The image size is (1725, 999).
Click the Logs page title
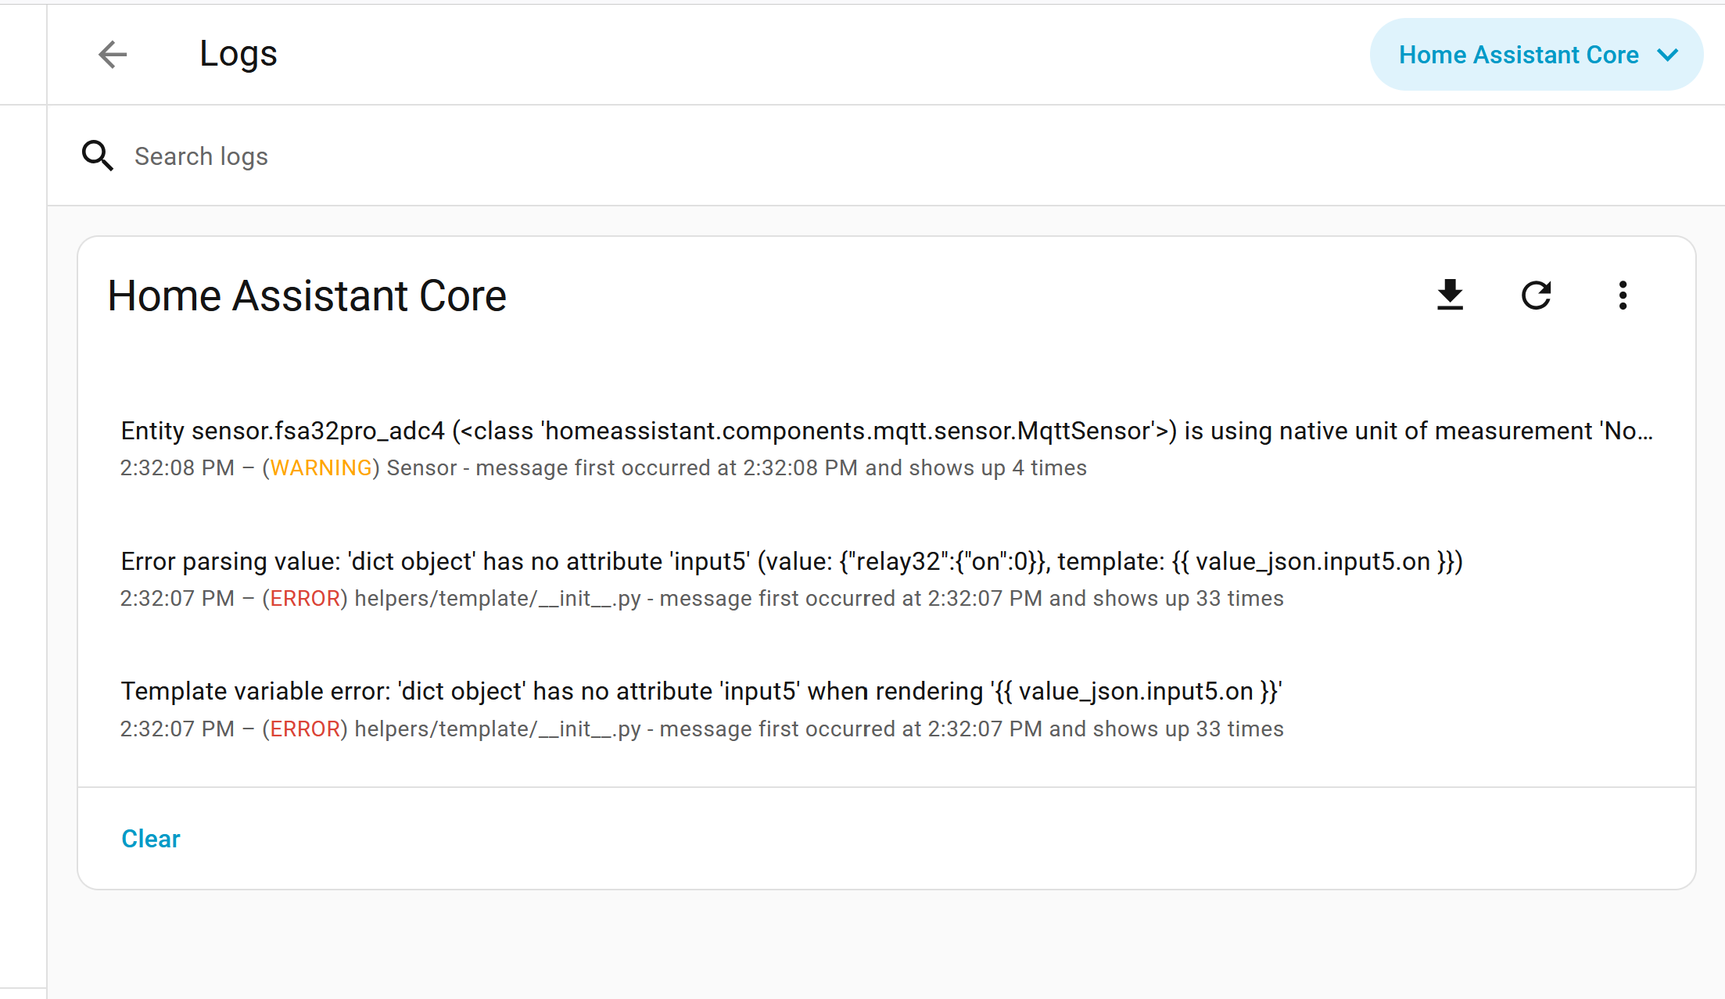(x=238, y=54)
